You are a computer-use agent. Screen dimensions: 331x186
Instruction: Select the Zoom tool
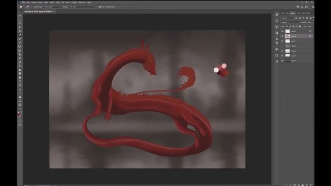click(x=20, y=101)
